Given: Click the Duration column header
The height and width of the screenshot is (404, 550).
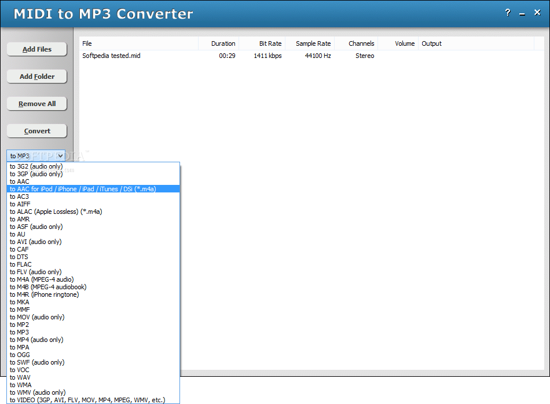Looking at the screenshot, I should pyautogui.click(x=218, y=43).
